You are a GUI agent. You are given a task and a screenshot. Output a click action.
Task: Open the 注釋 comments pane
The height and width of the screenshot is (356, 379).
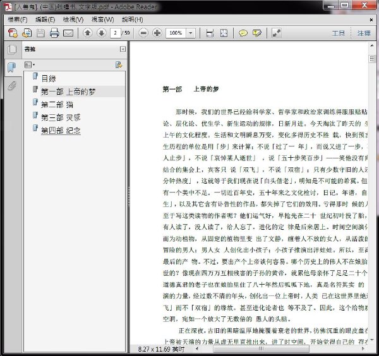click(364, 33)
